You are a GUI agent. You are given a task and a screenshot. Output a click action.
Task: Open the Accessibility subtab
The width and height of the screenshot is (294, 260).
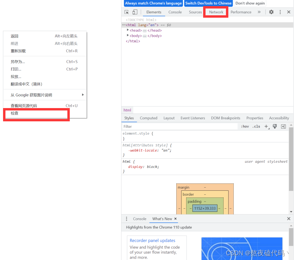click(x=279, y=118)
